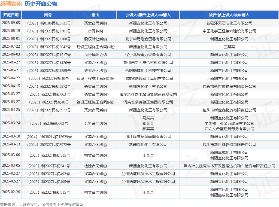Click the 公诉人/原告/上诉人/申请人 column header
Screen dimensions: 279x207
coord(148,15)
